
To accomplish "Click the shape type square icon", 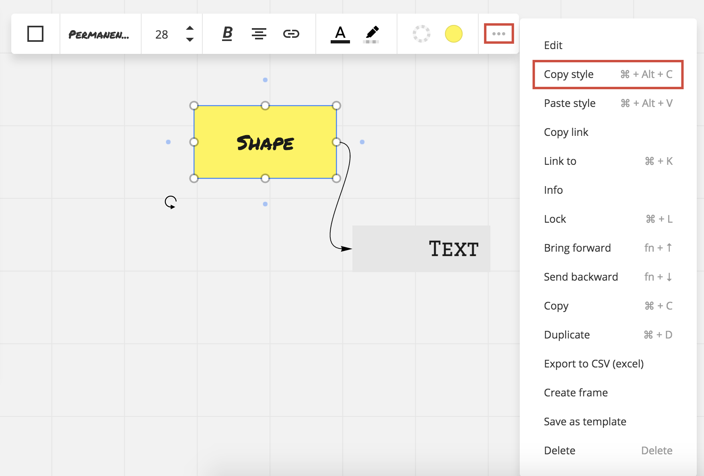I will (35, 34).
